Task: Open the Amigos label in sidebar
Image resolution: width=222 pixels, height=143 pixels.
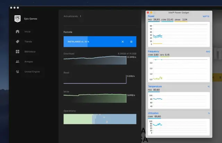Action: click(x=28, y=62)
